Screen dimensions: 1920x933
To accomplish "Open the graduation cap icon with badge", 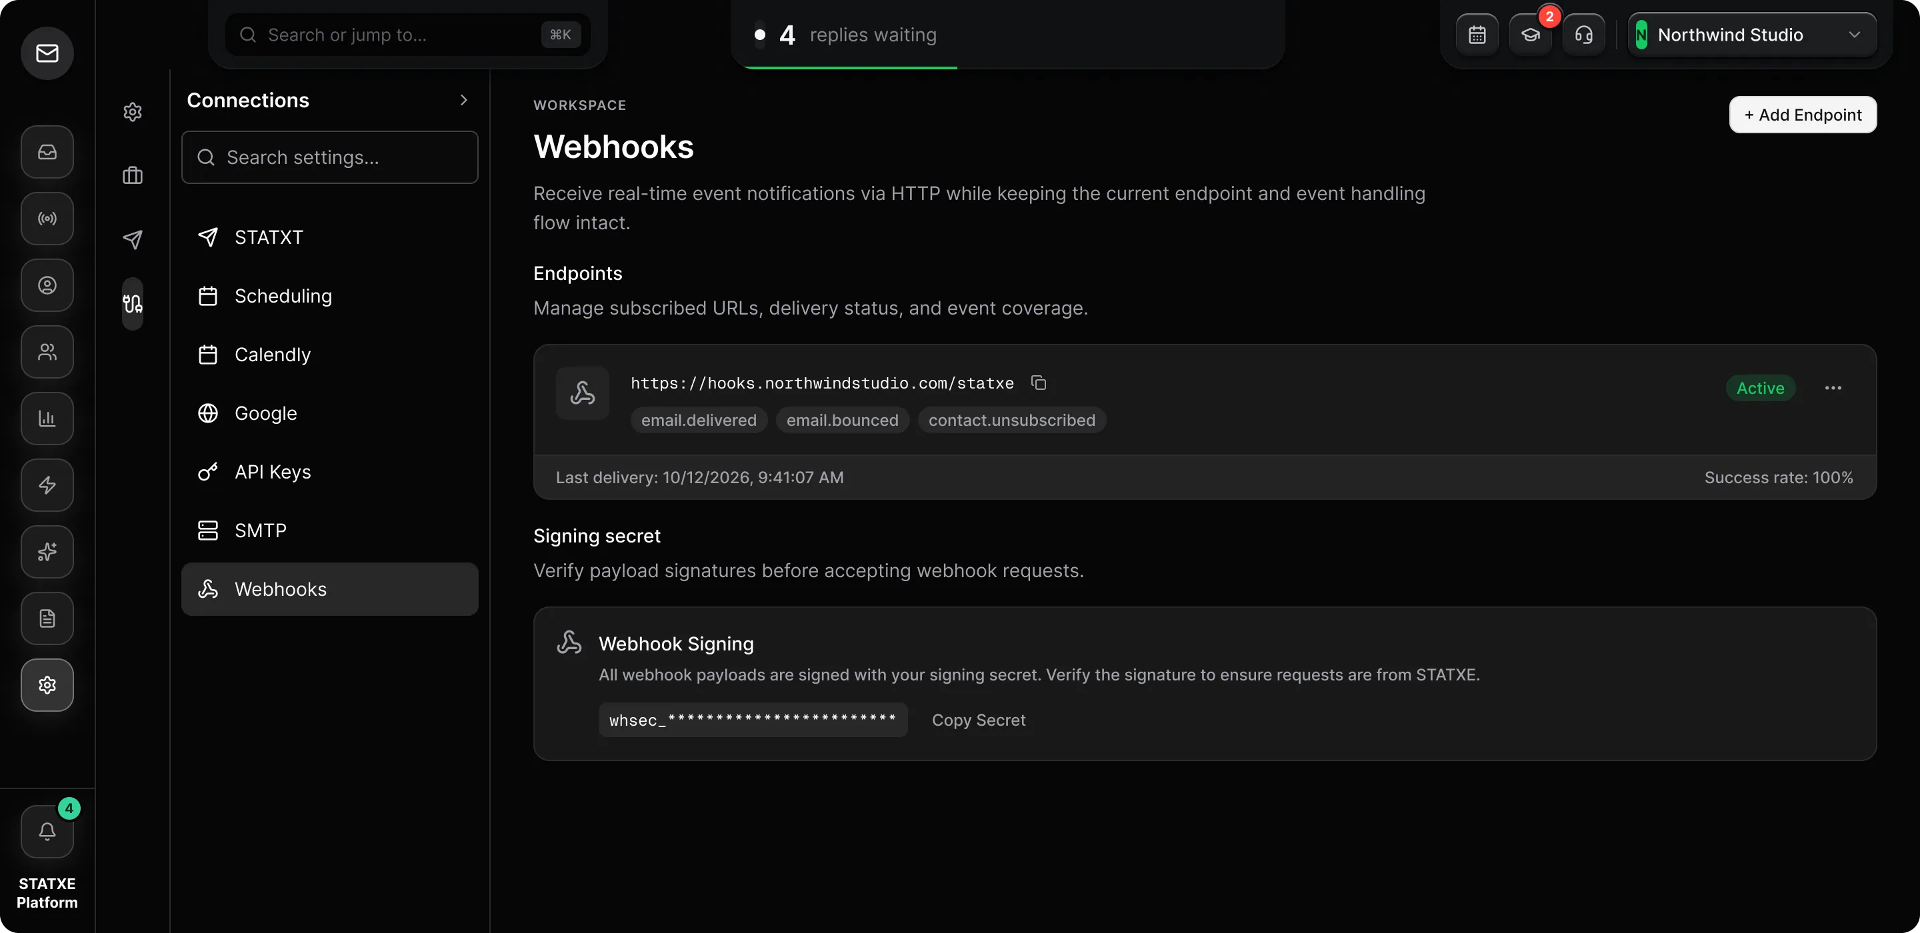I will coord(1531,35).
